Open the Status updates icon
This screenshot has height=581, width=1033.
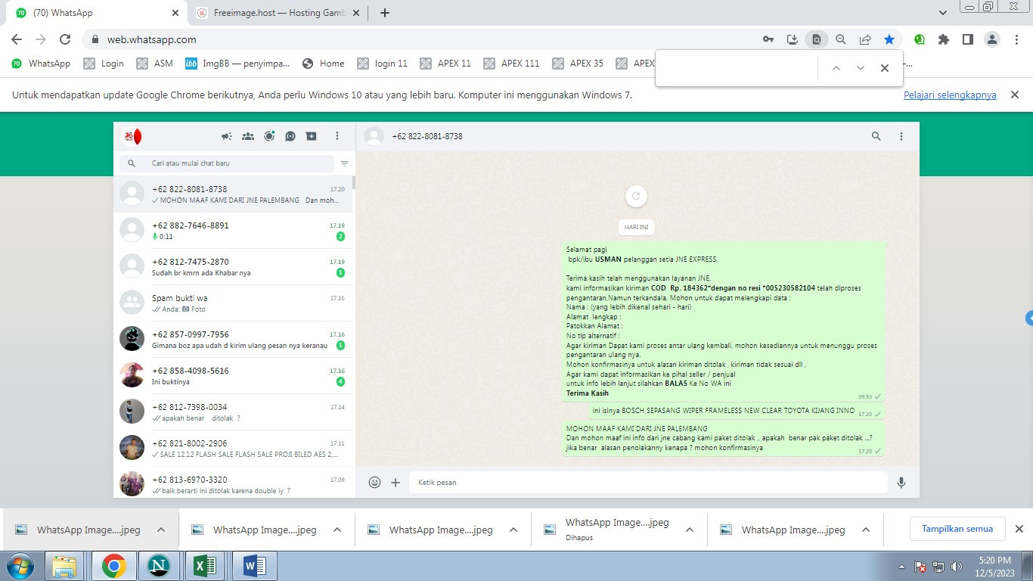pos(269,136)
